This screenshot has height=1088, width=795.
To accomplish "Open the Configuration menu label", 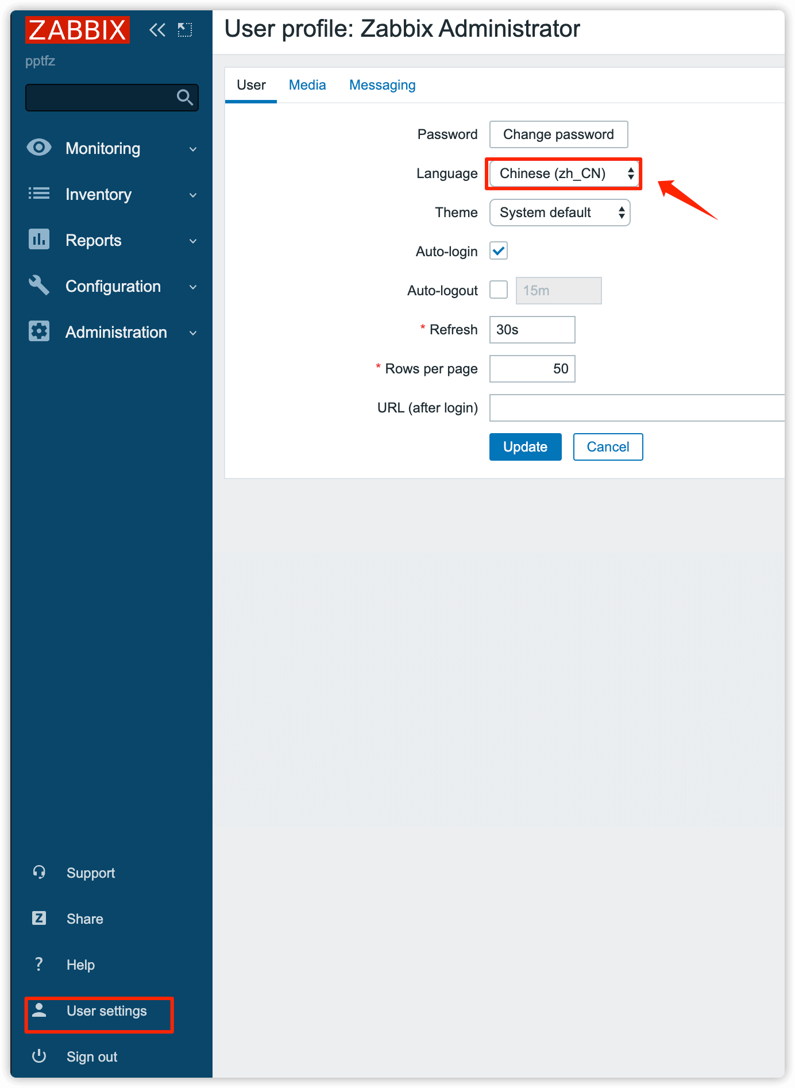I will (113, 286).
